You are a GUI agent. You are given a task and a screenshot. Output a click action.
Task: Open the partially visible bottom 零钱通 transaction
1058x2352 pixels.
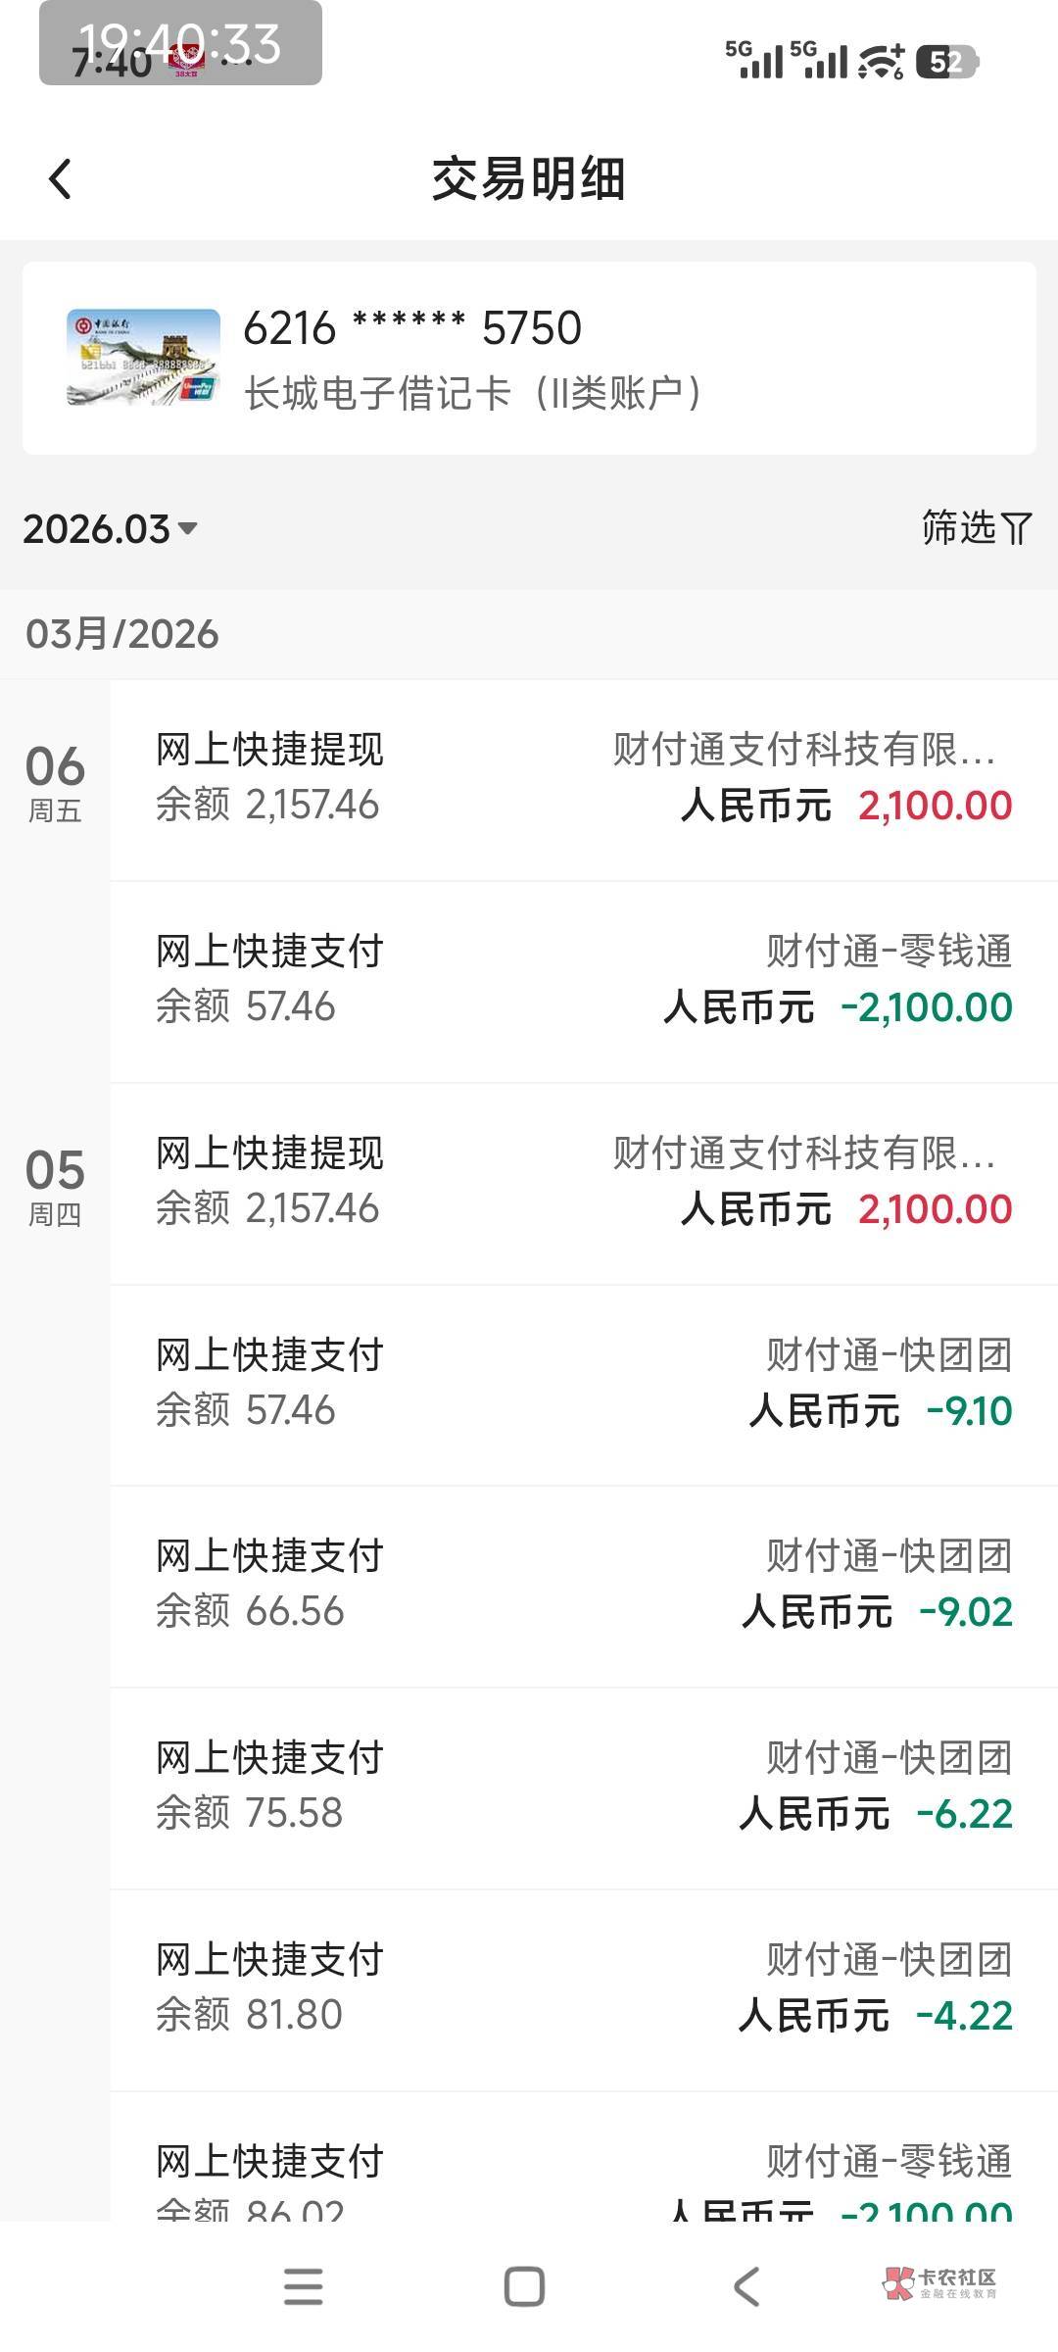(584, 2181)
